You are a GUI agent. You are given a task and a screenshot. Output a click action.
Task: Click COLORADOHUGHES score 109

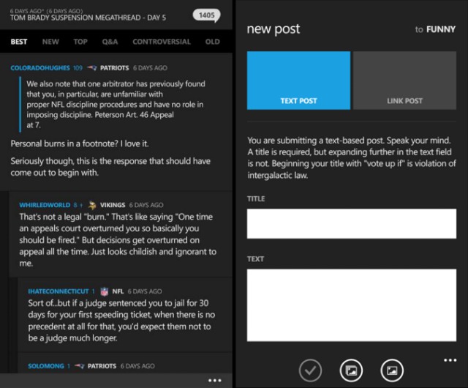(x=78, y=68)
